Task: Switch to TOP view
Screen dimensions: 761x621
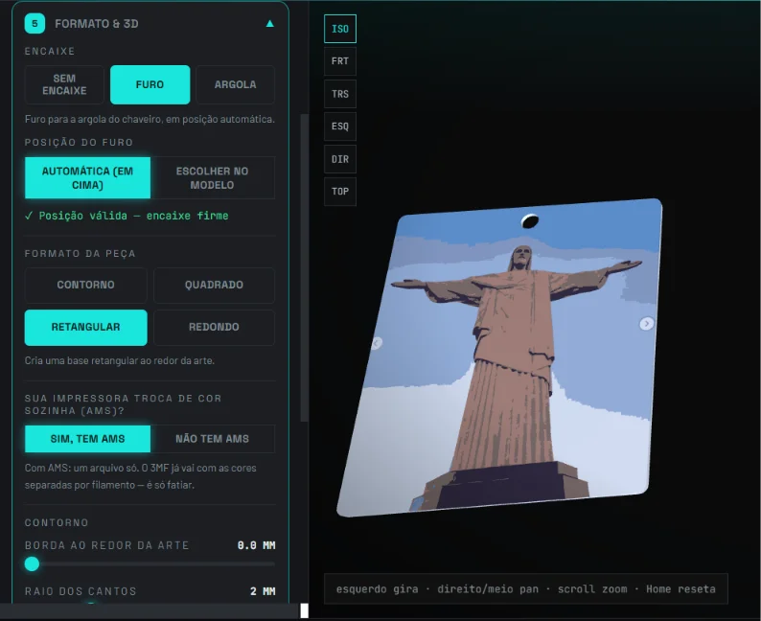Action: tap(340, 192)
